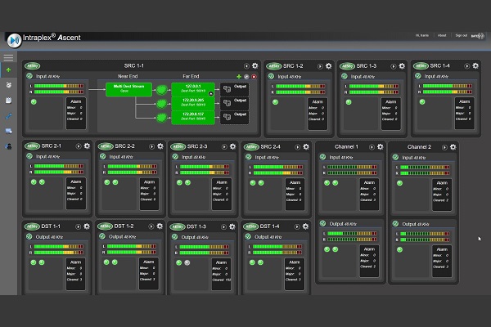Select the Multi Dest Stream box
The width and height of the screenshot is (491, 327).
128,89
